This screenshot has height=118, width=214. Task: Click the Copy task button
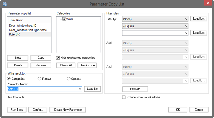pyautogui.click(x=41, y=58)
